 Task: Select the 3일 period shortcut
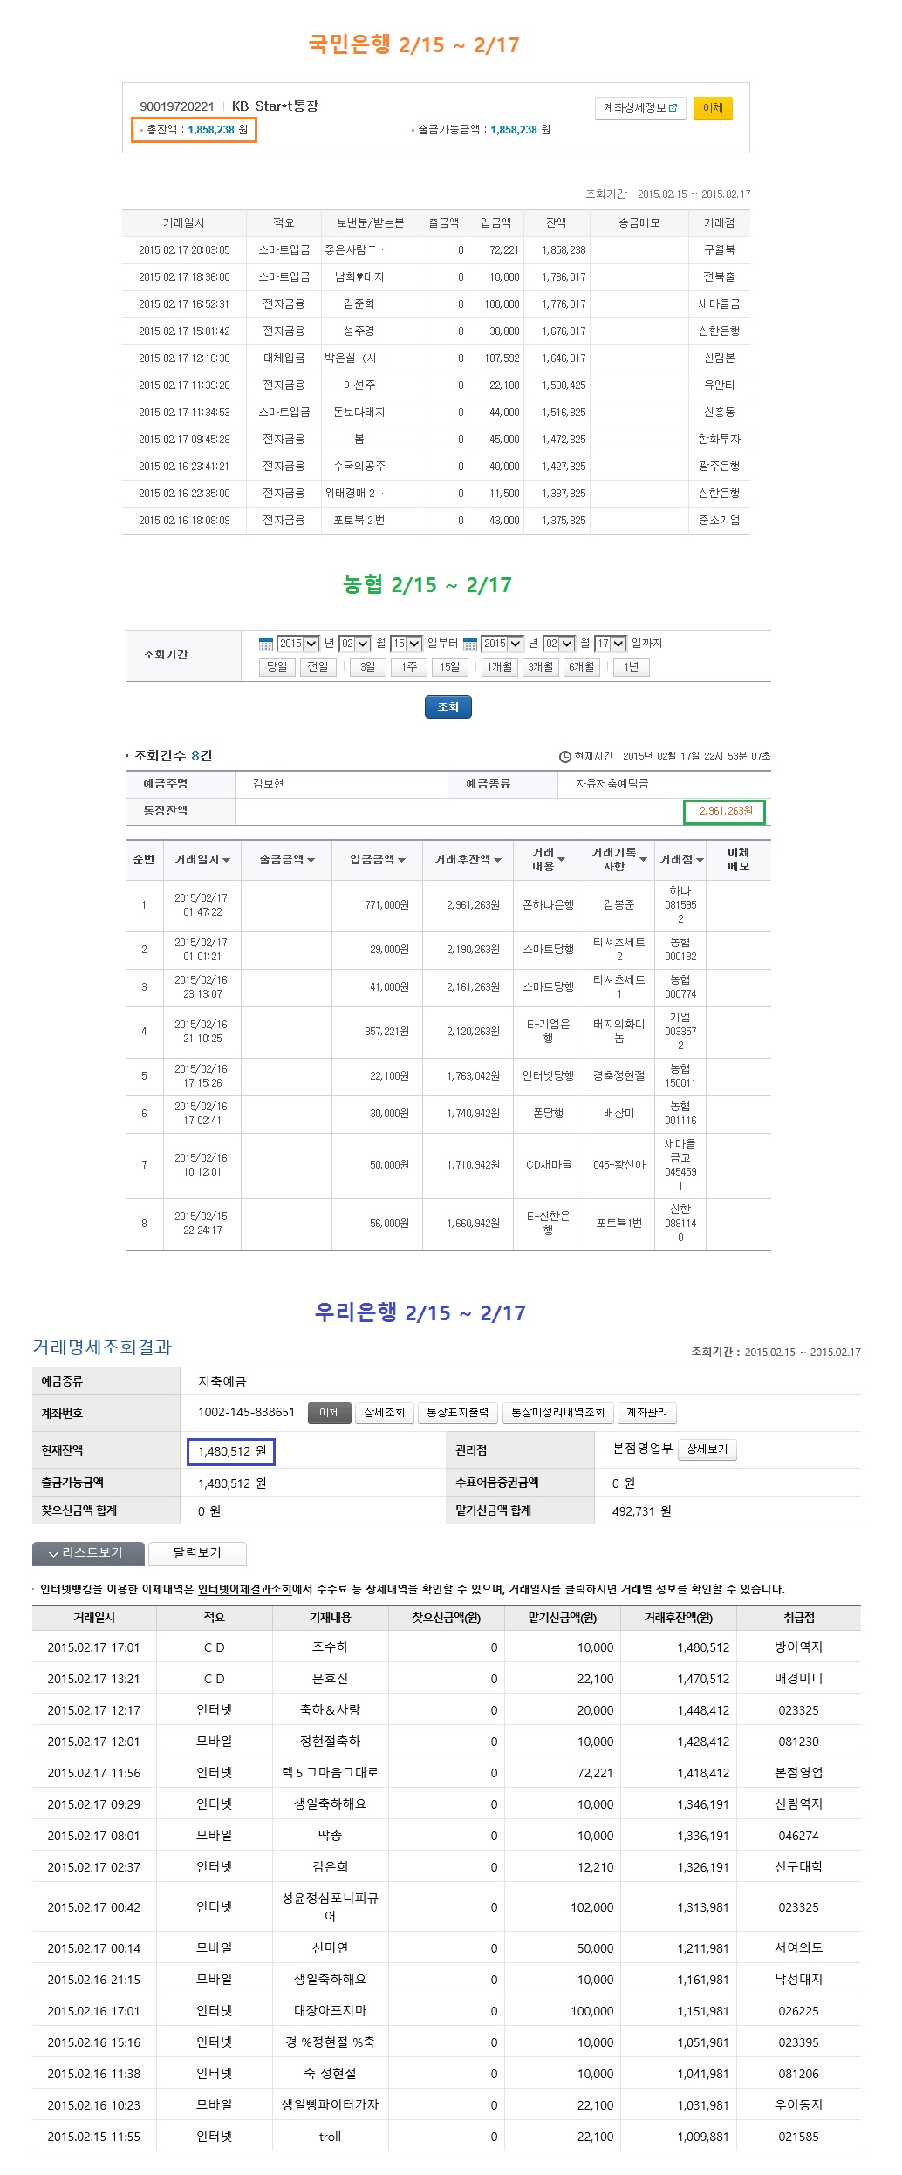point(367,667)
